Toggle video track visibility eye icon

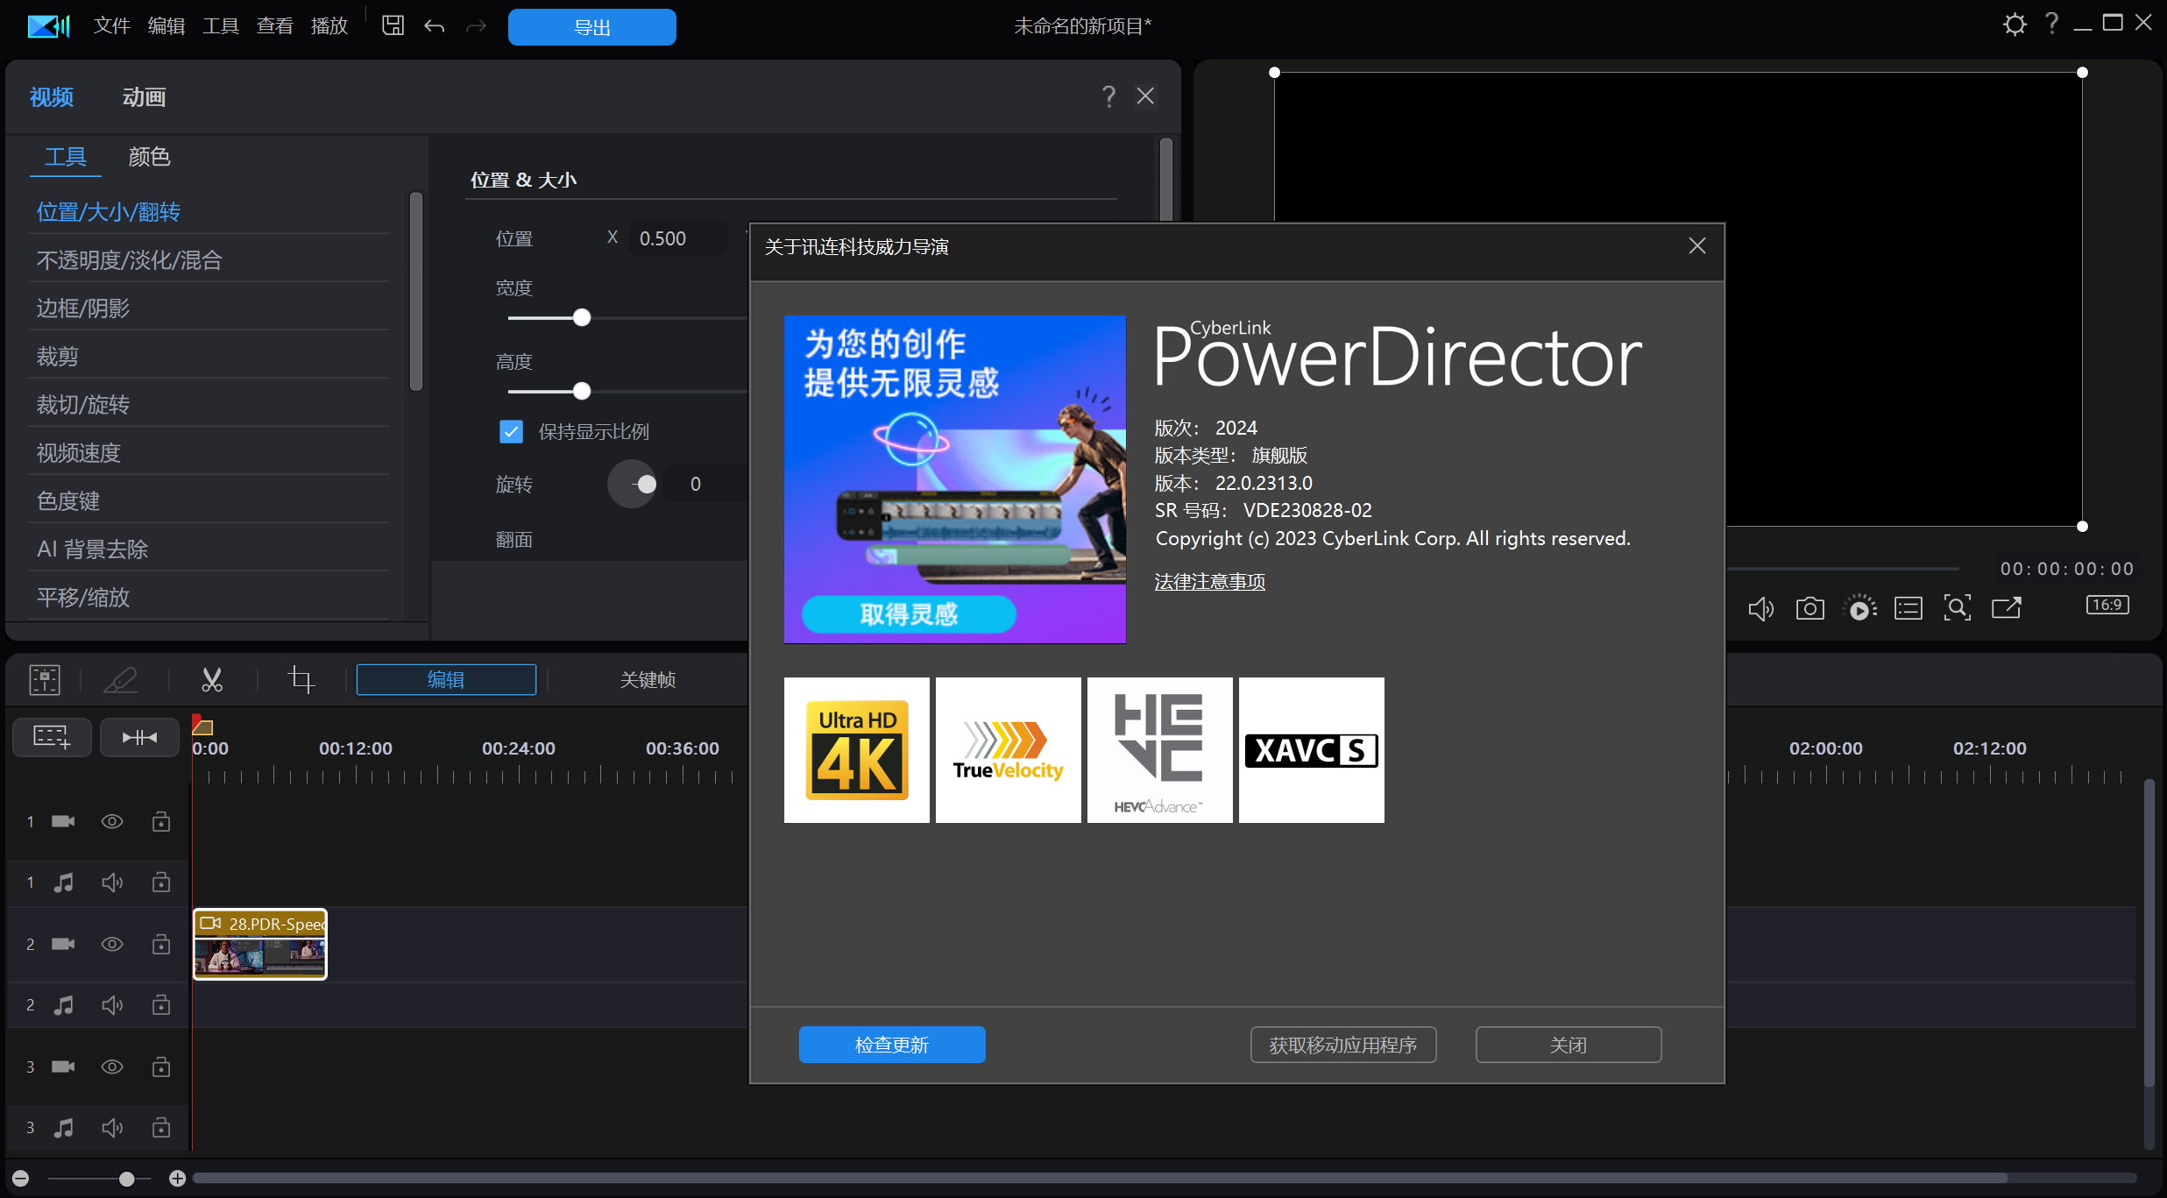click(110, 822)
